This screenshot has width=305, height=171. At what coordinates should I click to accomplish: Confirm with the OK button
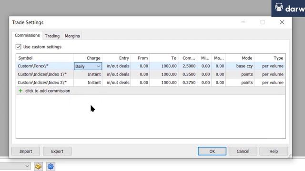coord(212,151)
